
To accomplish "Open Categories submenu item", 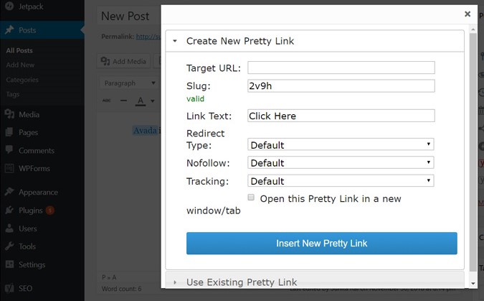I will tap(22, 80).
